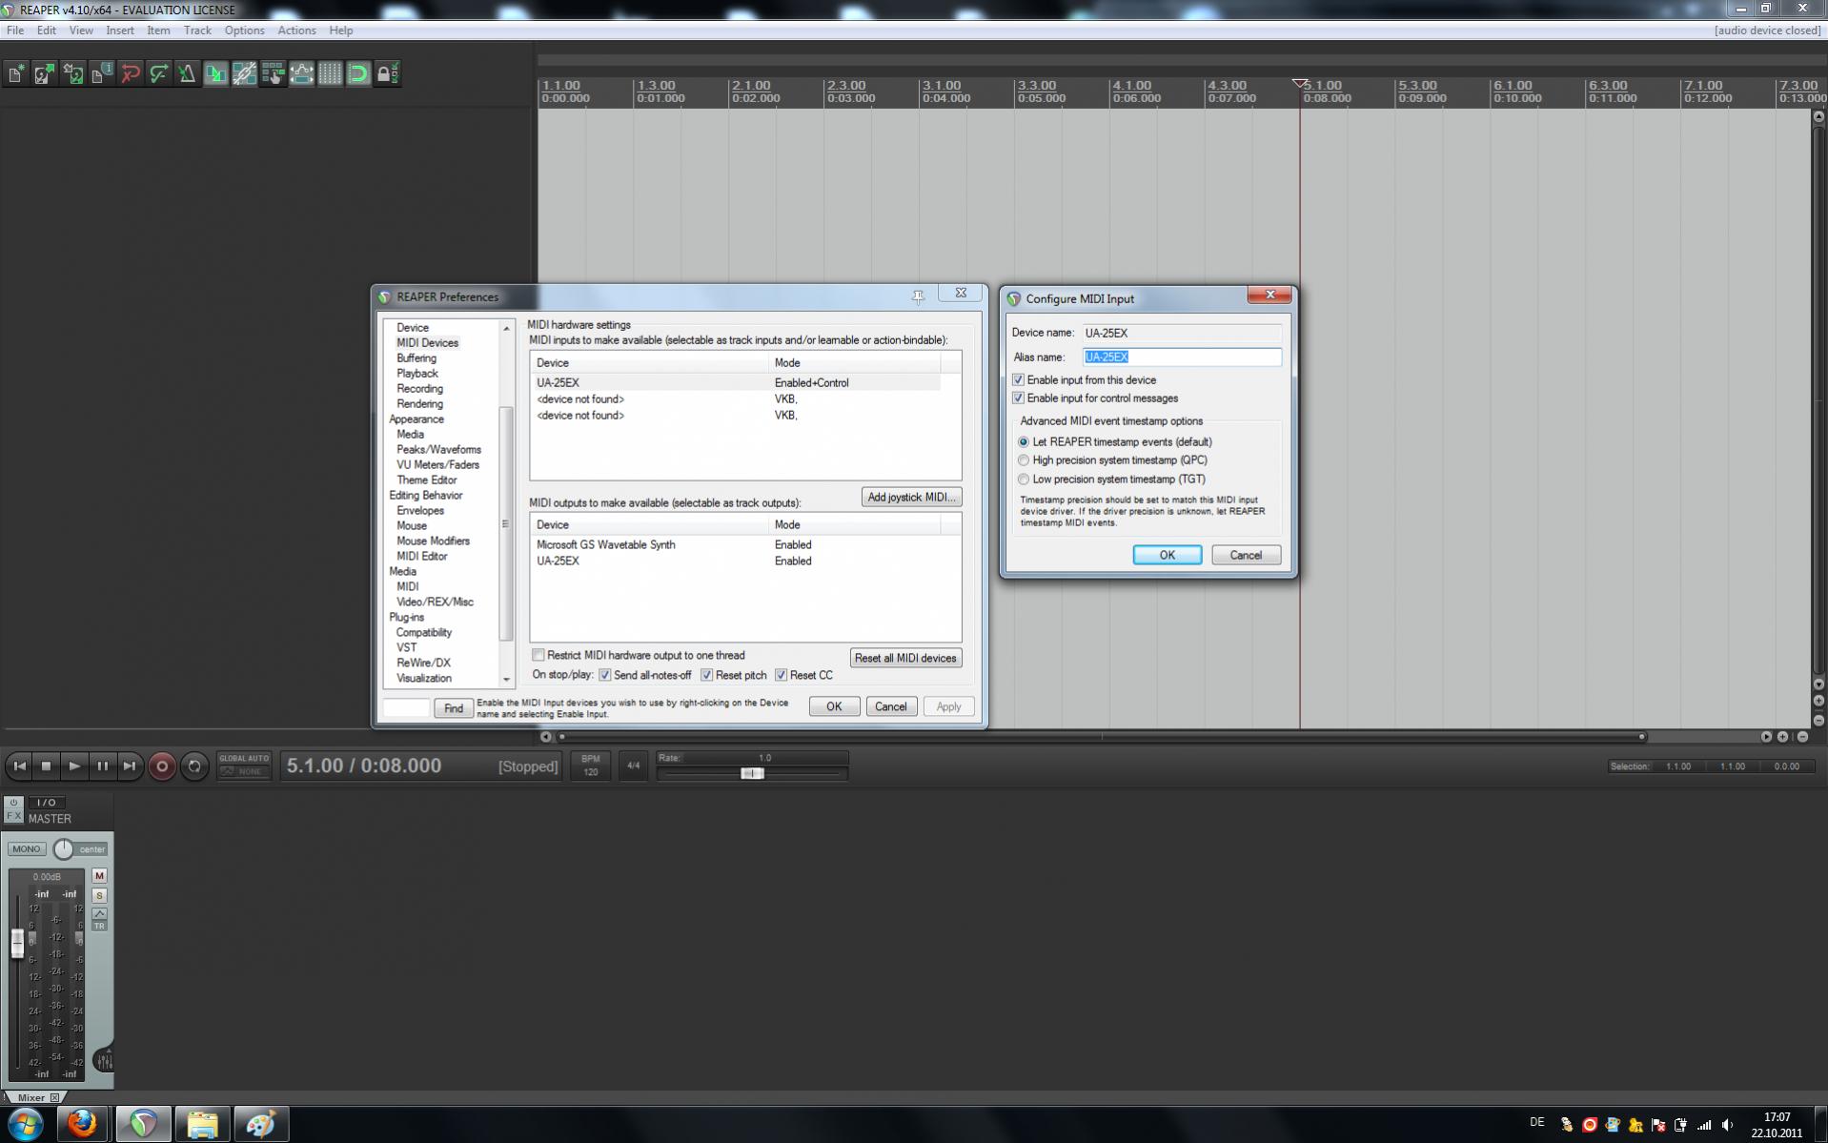Select 'High precision system timestamp (QPC)'

(x=1024, y=460)
